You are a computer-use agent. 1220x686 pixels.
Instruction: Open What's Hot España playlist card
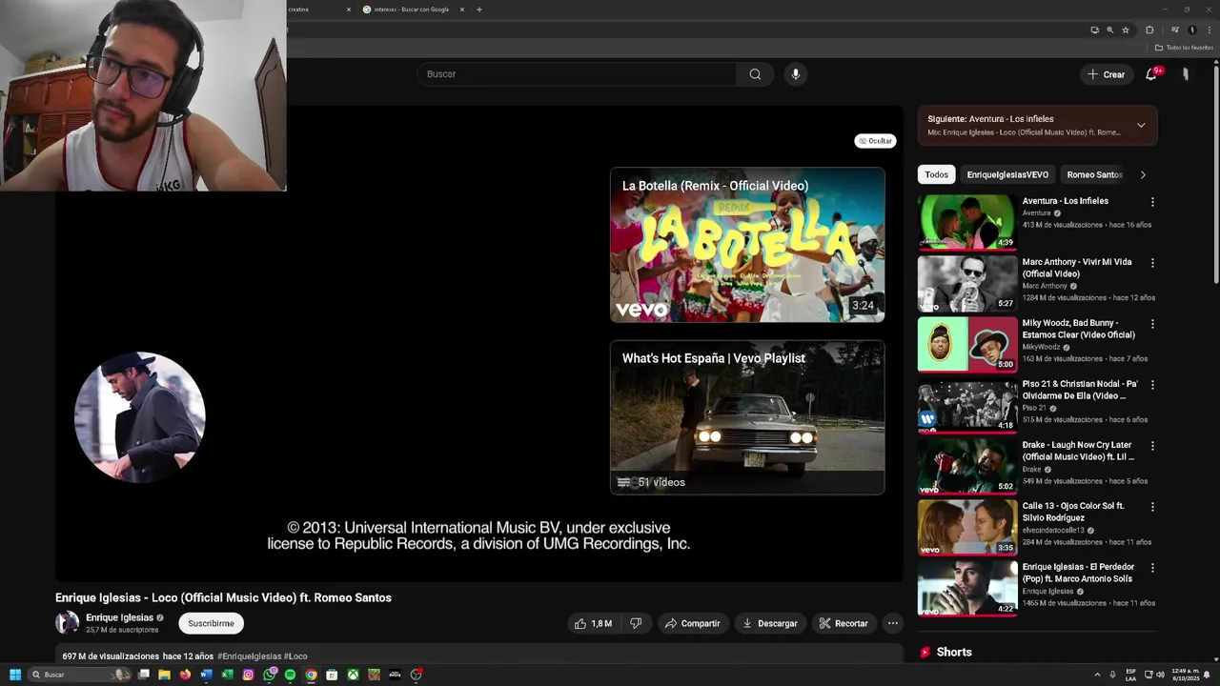747,417
